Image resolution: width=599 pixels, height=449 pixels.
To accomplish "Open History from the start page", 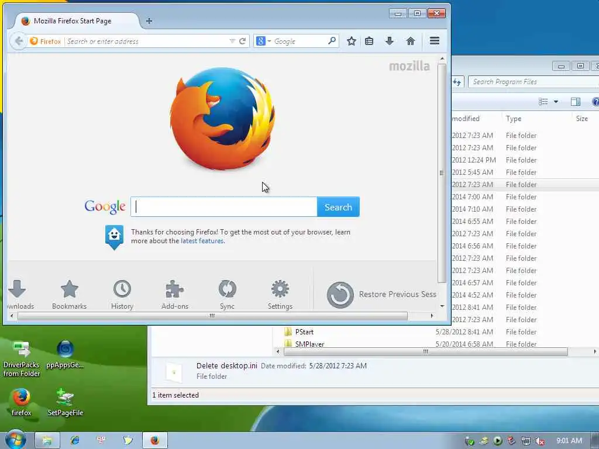I will (x=122, y=295).
